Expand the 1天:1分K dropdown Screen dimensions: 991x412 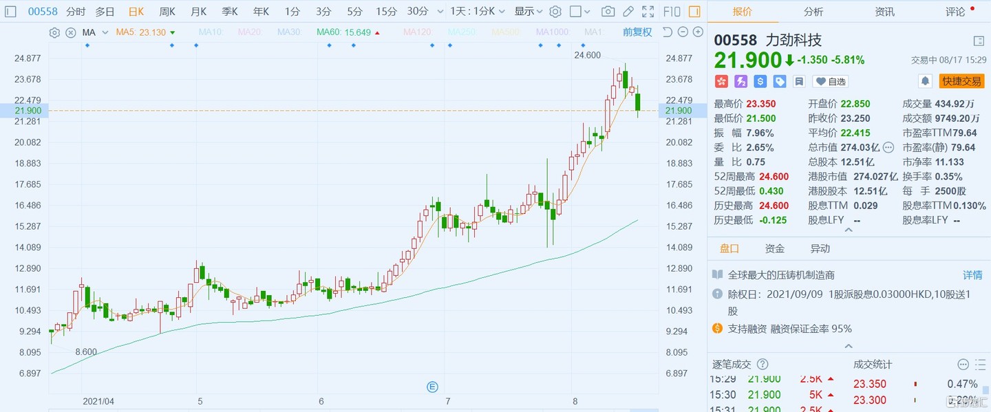click(x=477, y=12)
